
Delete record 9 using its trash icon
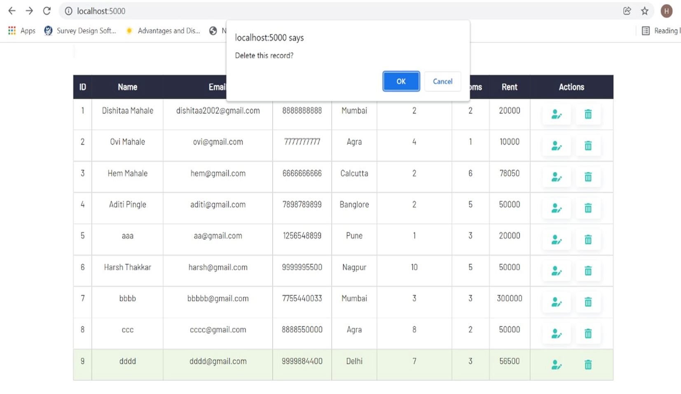pos(588,364)
